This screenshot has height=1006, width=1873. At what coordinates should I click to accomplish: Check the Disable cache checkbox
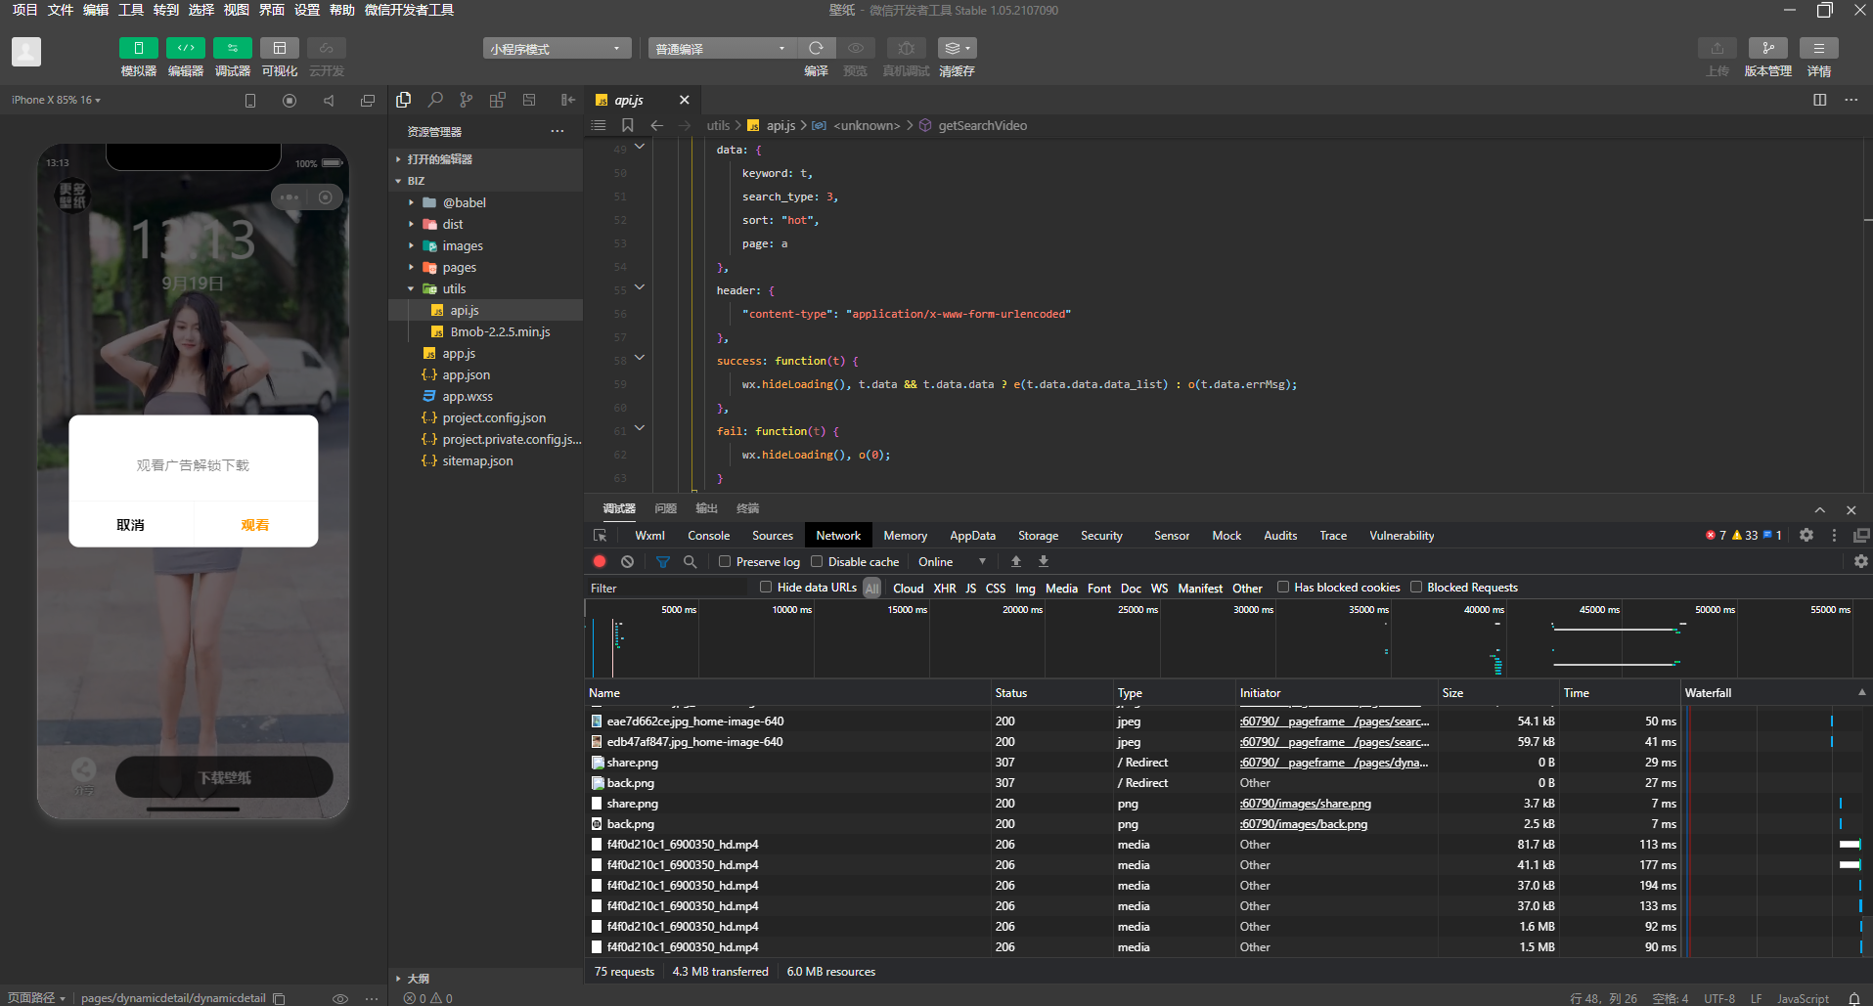pyautogui.click(x=817, y=561)
